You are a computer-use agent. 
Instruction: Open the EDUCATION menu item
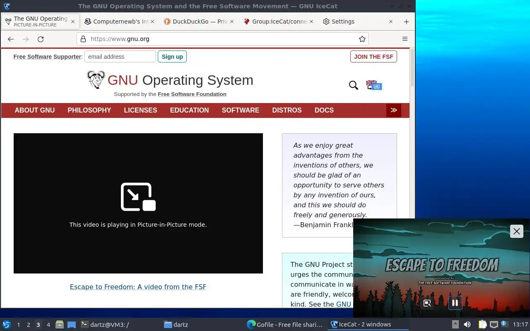click(189, 110)
